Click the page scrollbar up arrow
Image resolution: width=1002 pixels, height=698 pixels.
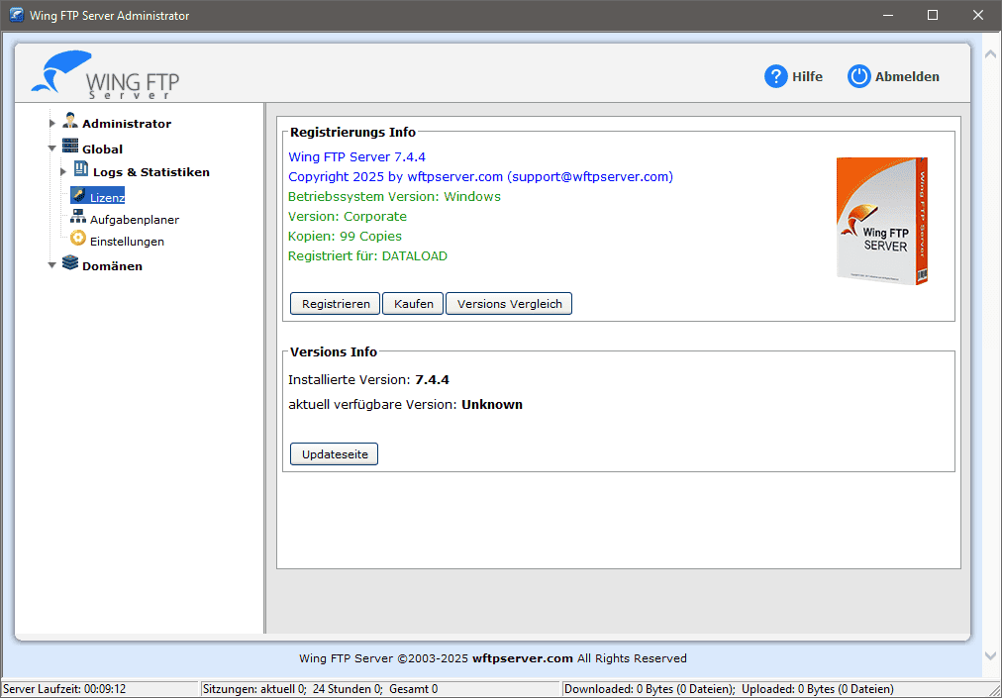click(x=990, y=53)
